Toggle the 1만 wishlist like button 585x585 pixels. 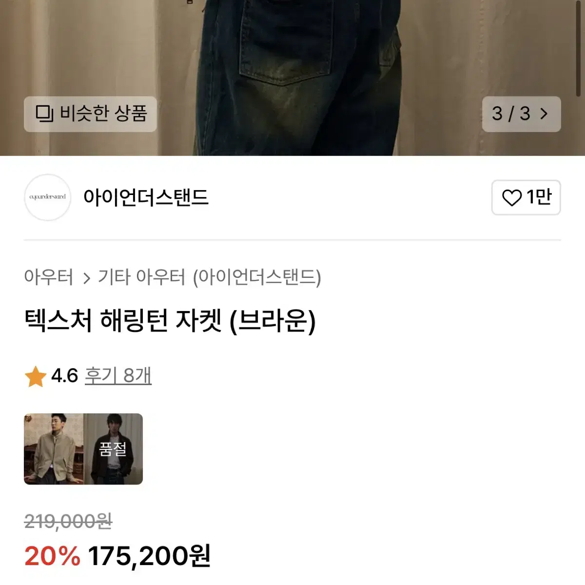point(526,197)
